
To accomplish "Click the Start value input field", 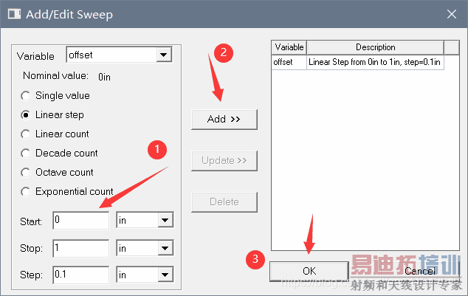I will click(x=81, y=221).
